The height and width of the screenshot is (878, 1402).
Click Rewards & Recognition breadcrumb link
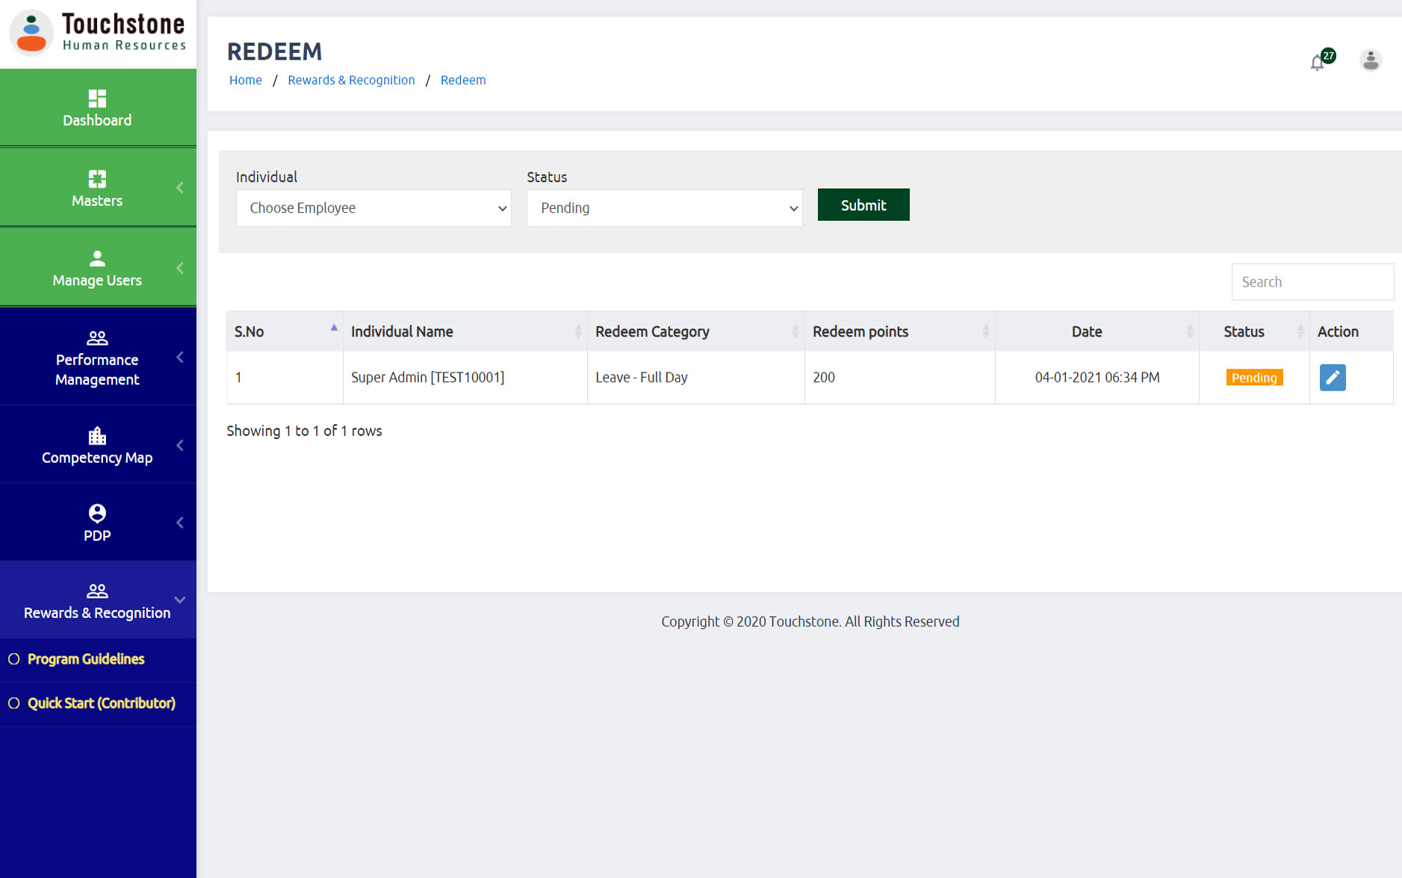click(351, 80)
